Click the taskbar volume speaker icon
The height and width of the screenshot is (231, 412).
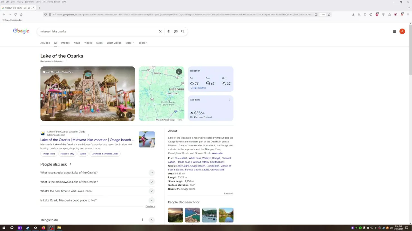[x=391, y=228]
